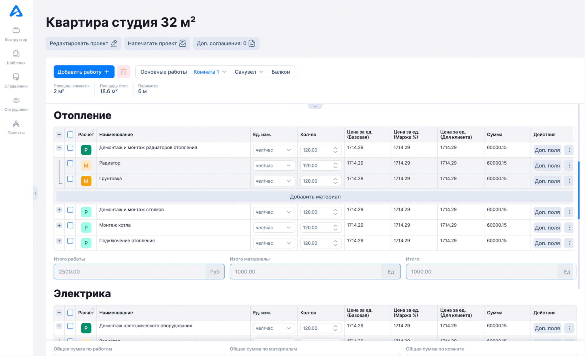585x356 pixels.
Task: Open the Проекты sidebar icon
Action: coord(16,124)
